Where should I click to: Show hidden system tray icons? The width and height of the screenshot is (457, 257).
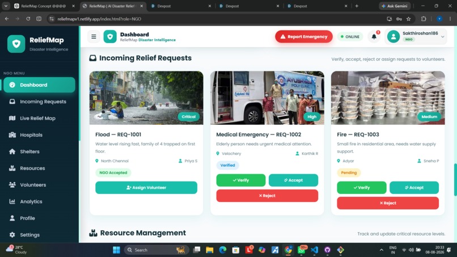point(381,250)
